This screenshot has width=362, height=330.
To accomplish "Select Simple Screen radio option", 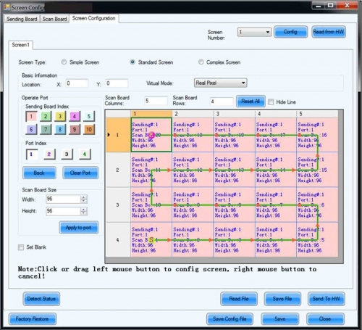I will click(64, 62).
